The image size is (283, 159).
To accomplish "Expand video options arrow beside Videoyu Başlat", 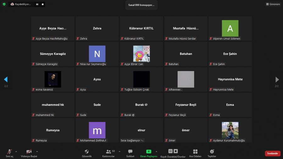I will 37,151.
